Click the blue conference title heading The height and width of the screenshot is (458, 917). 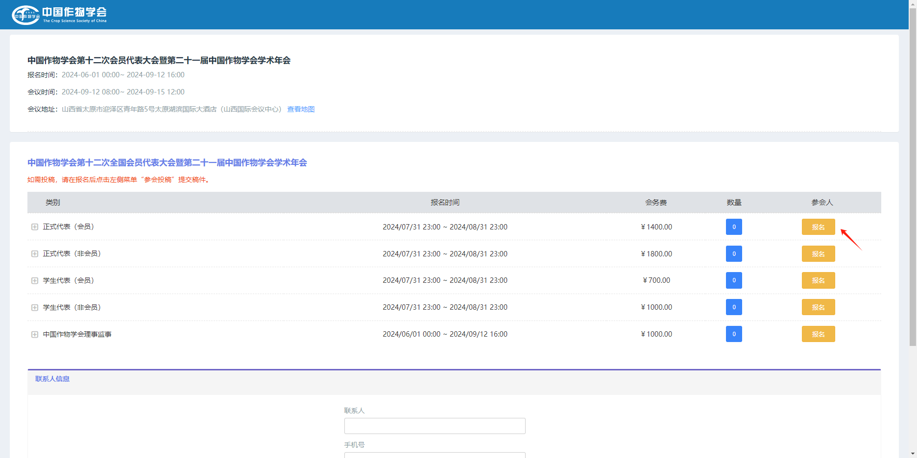pos(167,162)
